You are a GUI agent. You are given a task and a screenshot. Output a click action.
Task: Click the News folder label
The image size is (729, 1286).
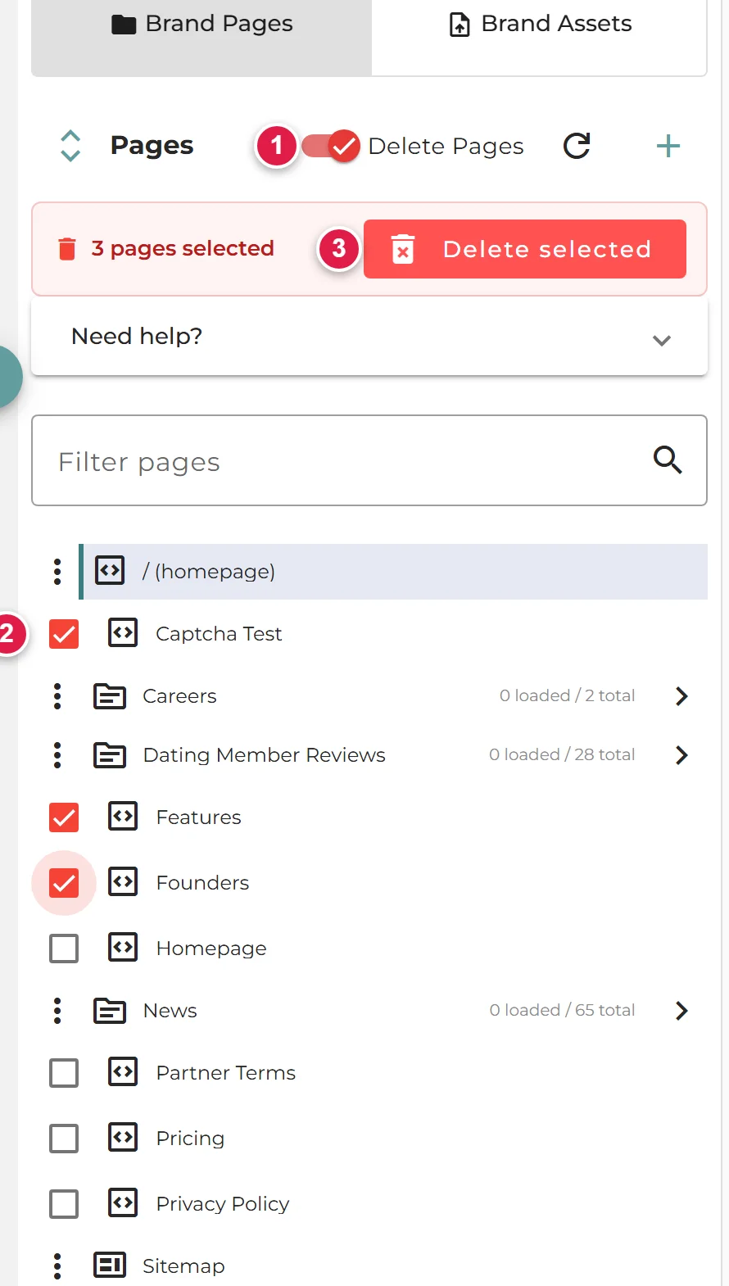point(170,1011)
